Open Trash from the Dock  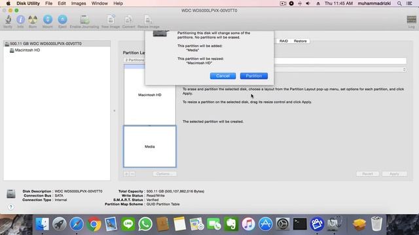click(x=376, y=224)
